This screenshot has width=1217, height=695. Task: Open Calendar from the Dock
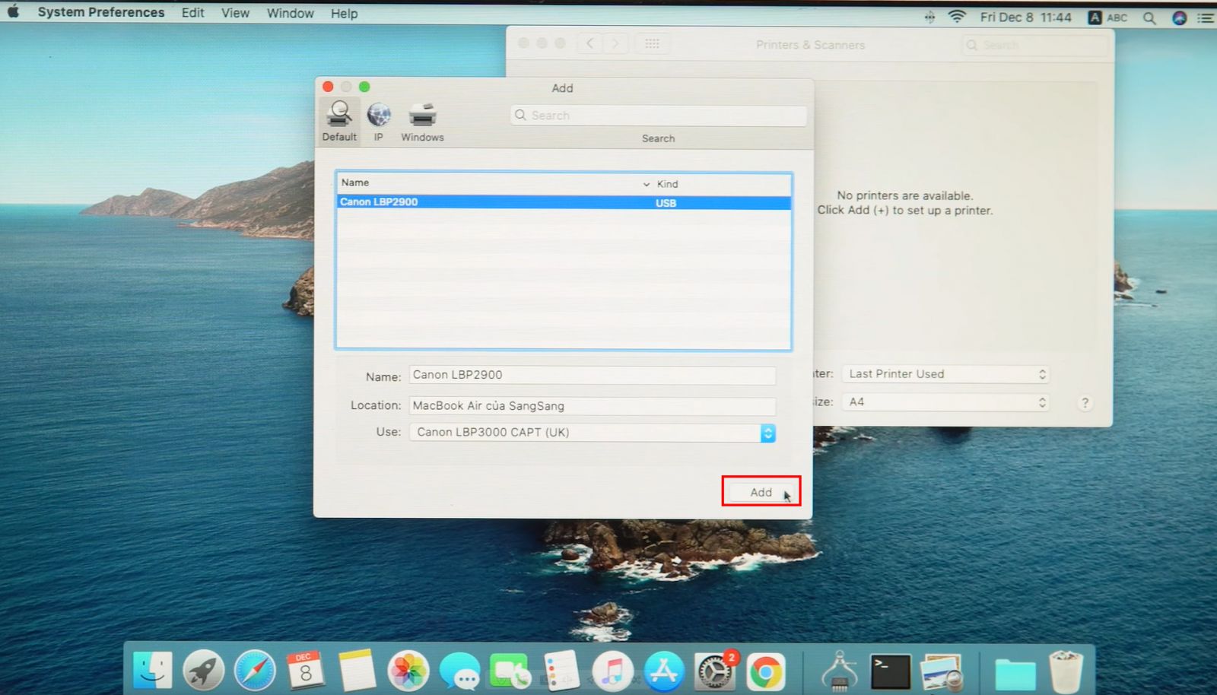[306, 670]
